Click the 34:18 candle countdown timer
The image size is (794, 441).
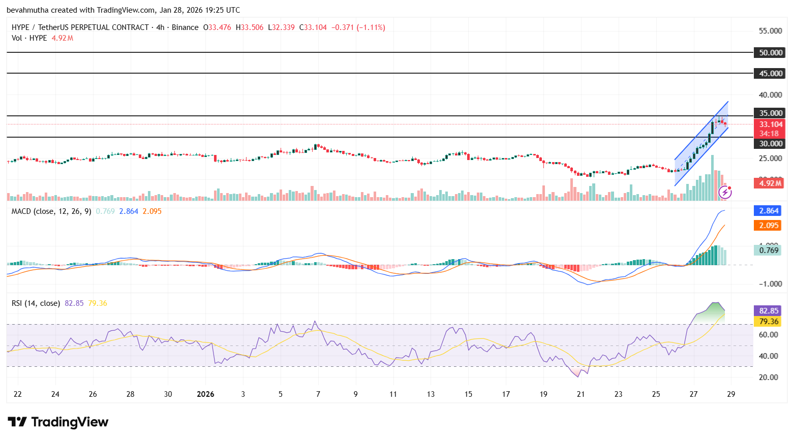pos(769,134)
